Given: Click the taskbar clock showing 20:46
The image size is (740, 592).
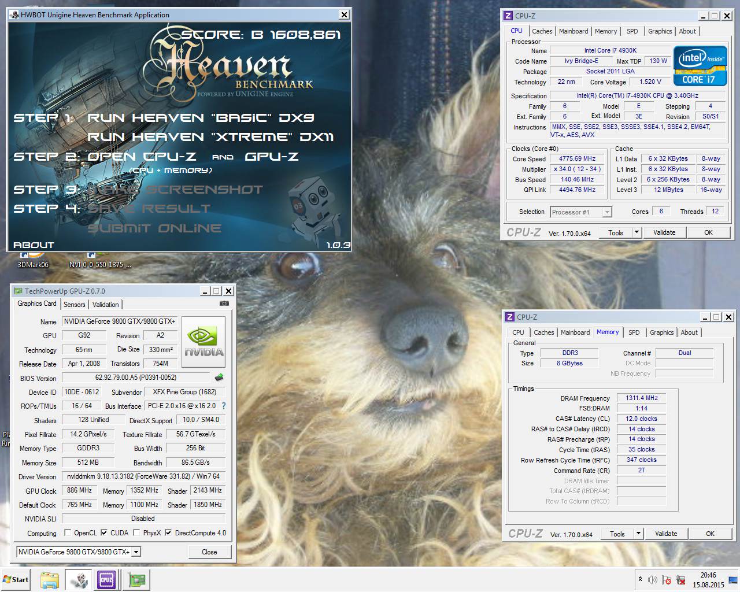Looking at the screenshot, I should [x=708, y=580].
